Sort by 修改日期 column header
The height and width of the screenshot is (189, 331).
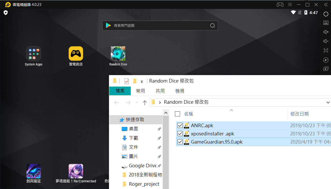299,114
